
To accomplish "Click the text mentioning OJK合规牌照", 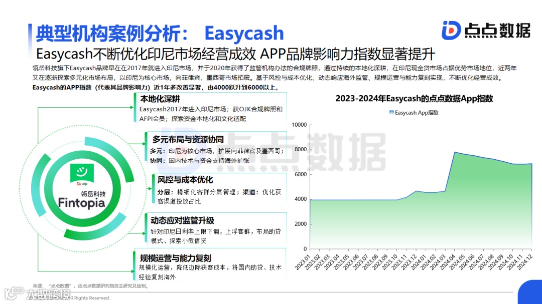I will [x=211, y=114].
